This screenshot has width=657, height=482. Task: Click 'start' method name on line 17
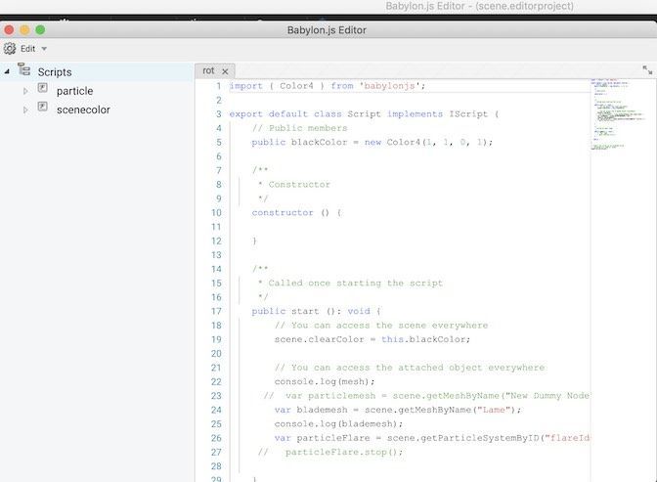pyautogui.click(x=305, y=312)
